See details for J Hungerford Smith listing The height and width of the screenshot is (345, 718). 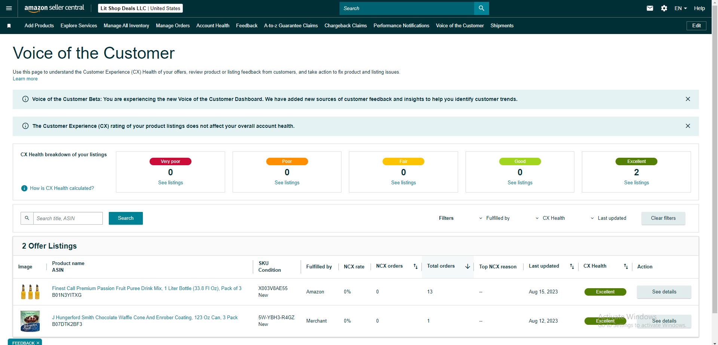pyautogui.click(x=664, y=321)
